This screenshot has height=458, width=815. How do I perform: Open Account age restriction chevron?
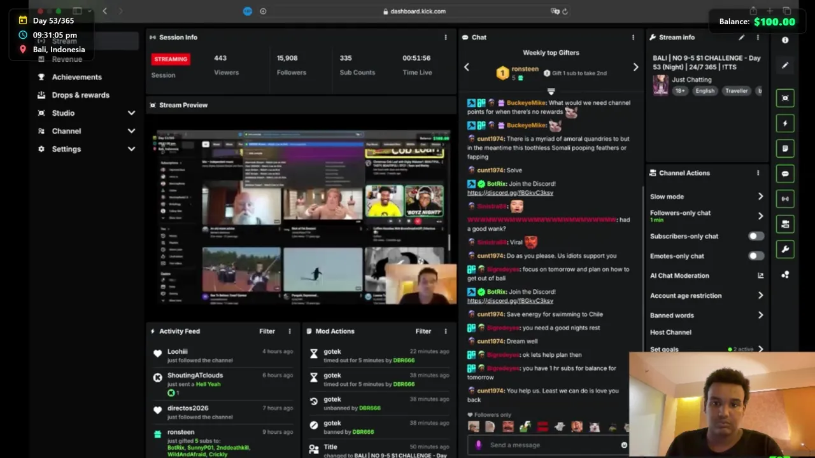click(760, 296)
